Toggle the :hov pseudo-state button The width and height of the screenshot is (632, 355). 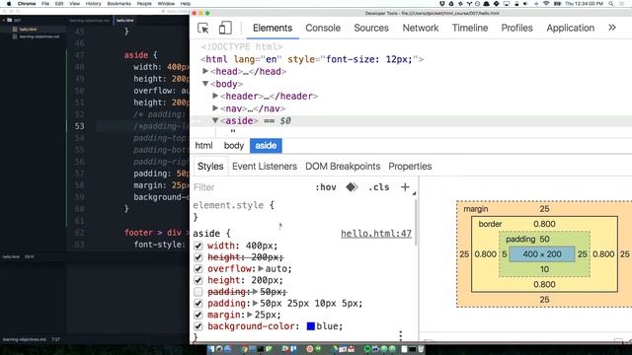point(326,187)
